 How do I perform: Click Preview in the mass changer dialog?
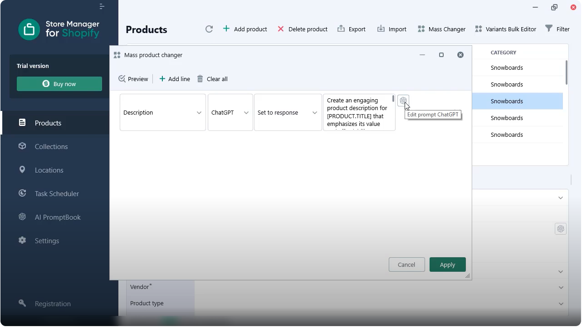coord(133,79)
